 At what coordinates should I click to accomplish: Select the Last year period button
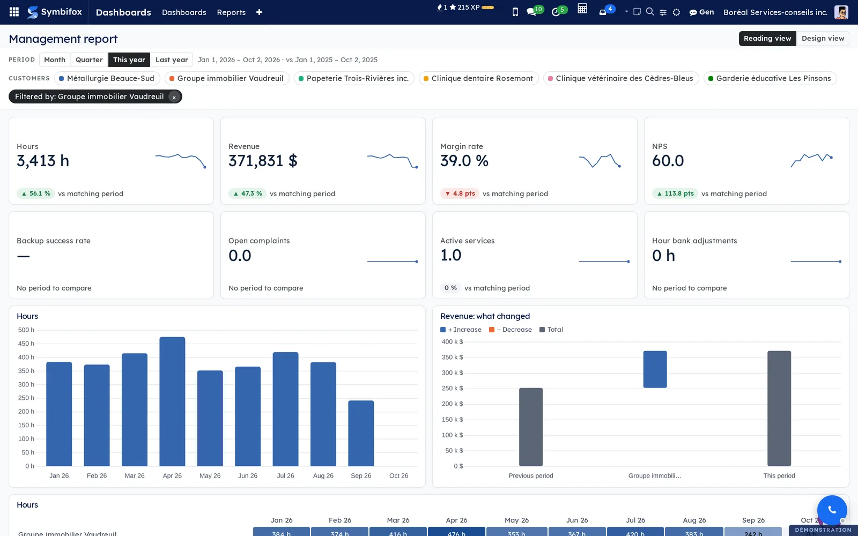click(172, 60)
